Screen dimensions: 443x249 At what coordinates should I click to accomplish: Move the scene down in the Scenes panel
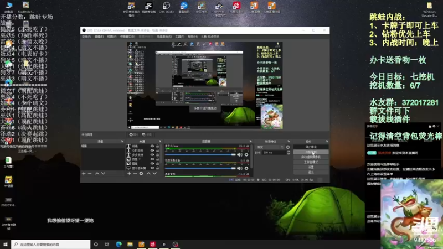[x=103, y=173]
